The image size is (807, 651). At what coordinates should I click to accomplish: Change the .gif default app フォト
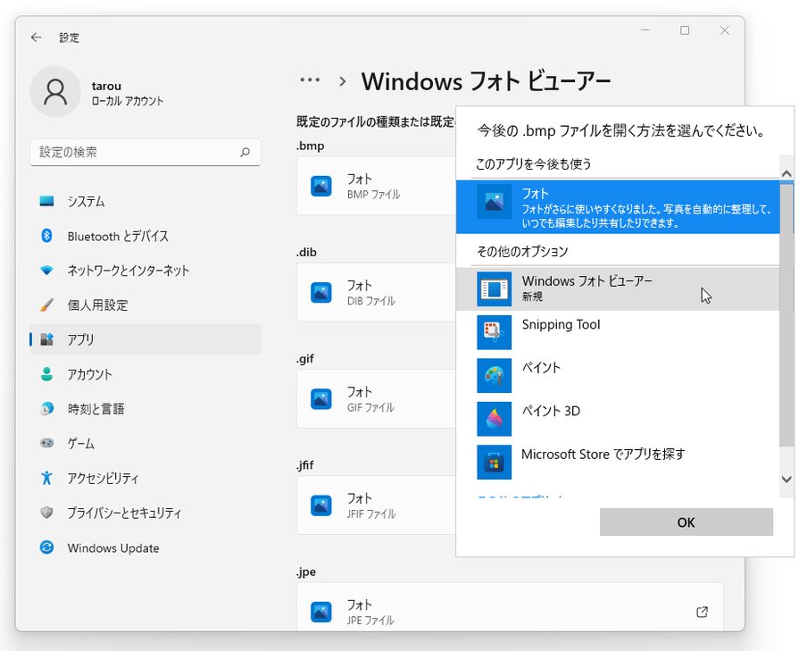[376, 398]
